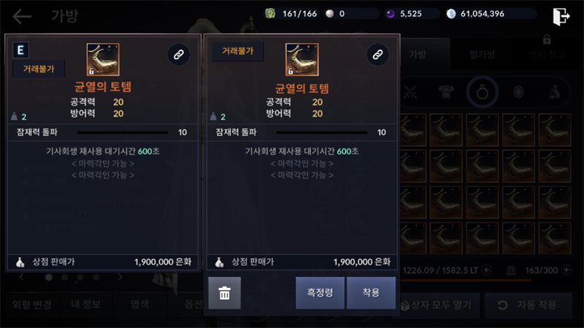
Task: Select the weapons crossed-swords filter icon
Action: 410,92
